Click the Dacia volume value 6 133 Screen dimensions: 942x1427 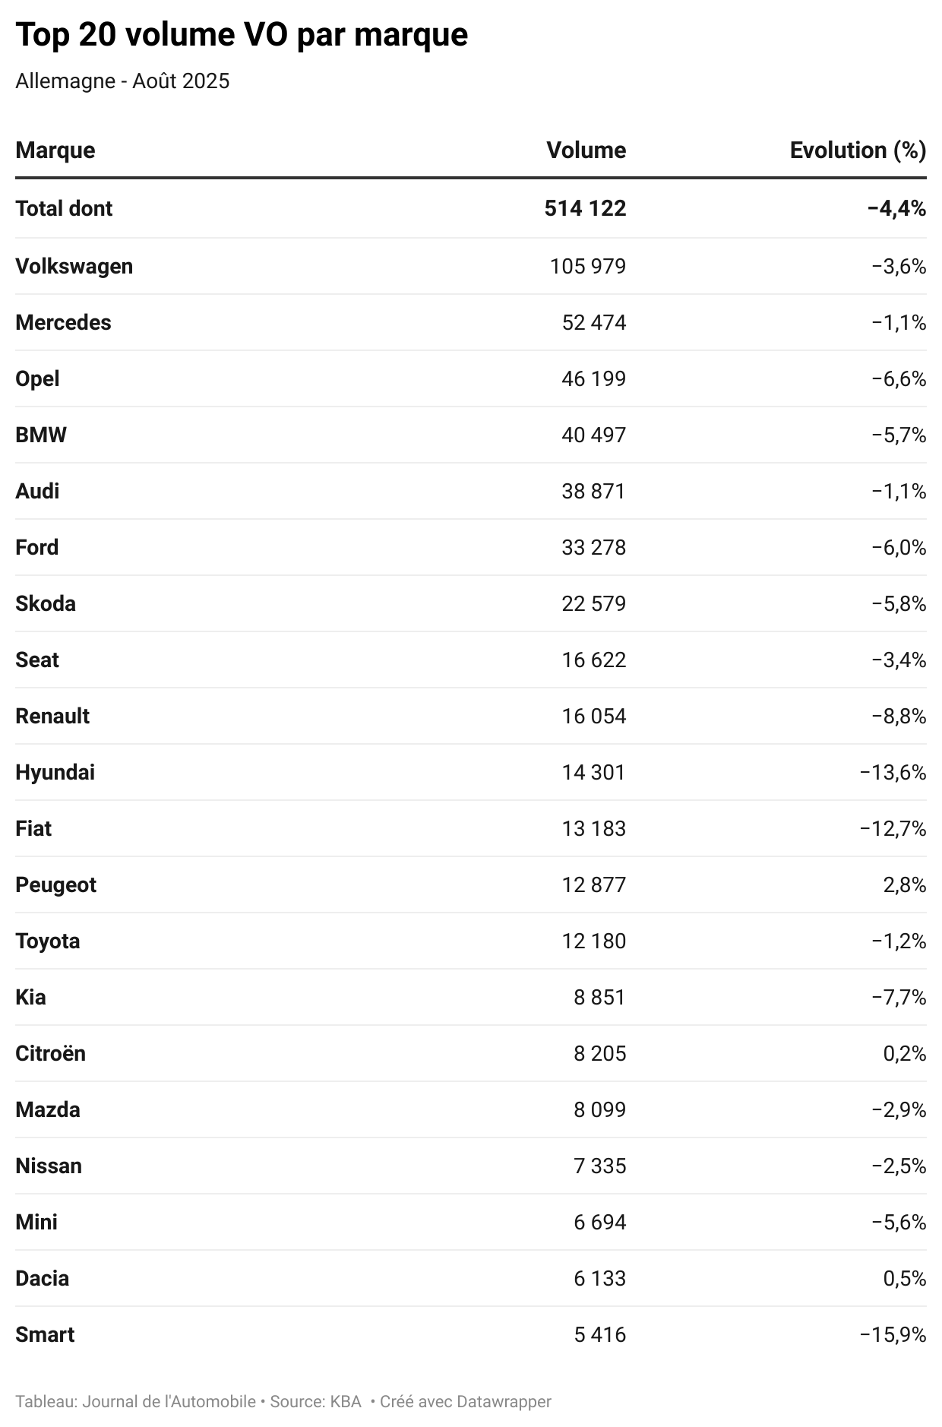coord(599,1279)
